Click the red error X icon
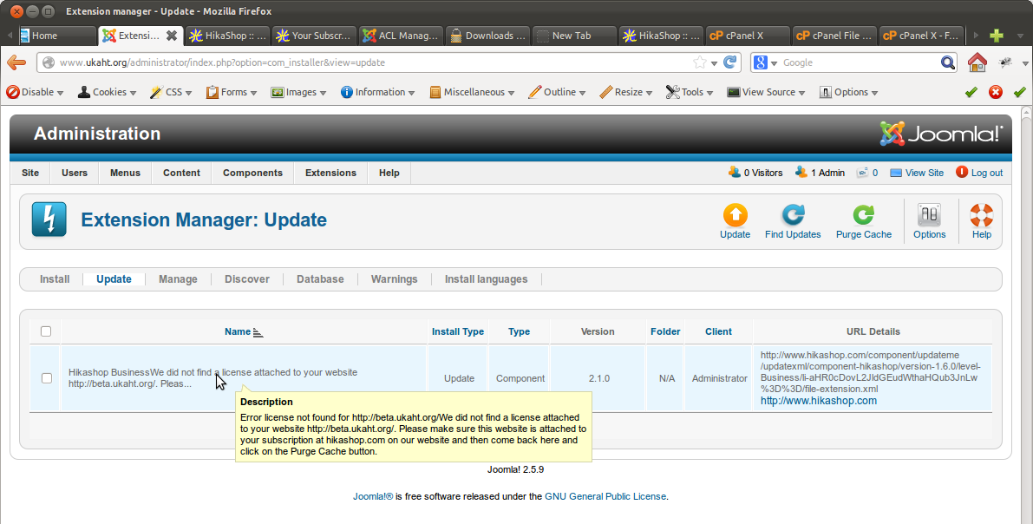The image size is (1033, 524). coord(996,92)
